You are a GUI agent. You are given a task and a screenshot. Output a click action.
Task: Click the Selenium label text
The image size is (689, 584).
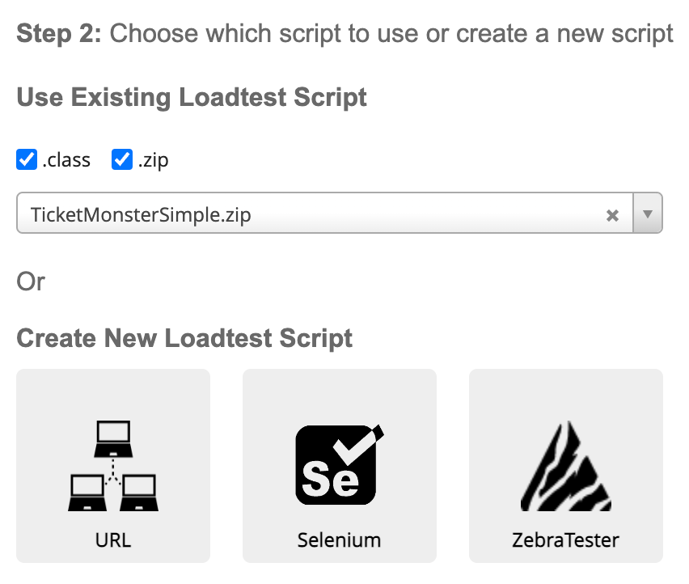click(339, 540)
